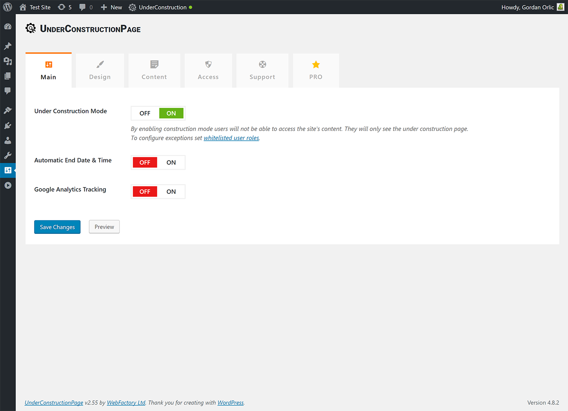Open Plugins plug sidebar icon
This screenshot has height=411, width=568.
coord(8,126)
